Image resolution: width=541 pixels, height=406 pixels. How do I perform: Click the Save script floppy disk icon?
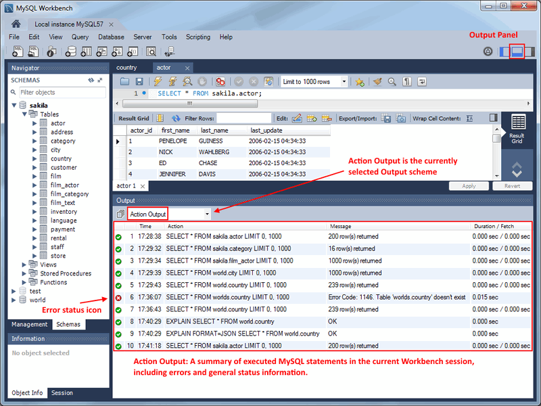[x=140, y=82]
